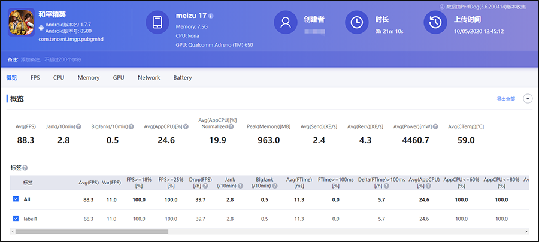
Task: Select the Battery tab
Action: click(183, 78)
